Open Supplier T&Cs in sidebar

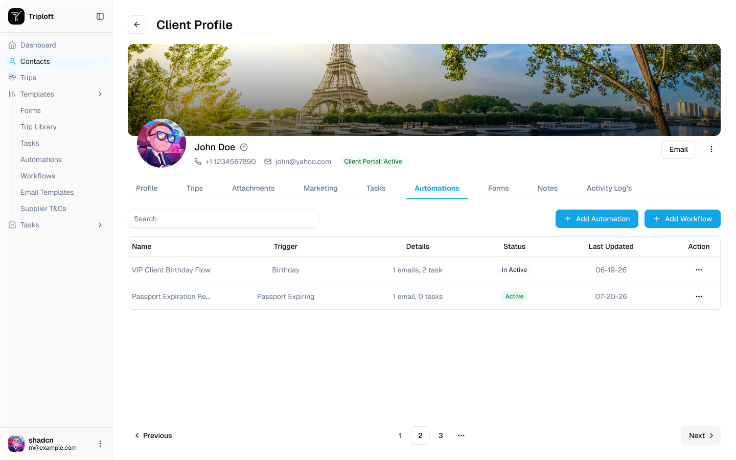coord(43,209)
